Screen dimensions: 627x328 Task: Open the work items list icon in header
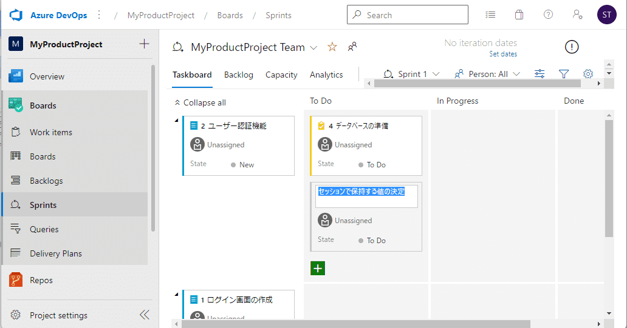(490, 15)
